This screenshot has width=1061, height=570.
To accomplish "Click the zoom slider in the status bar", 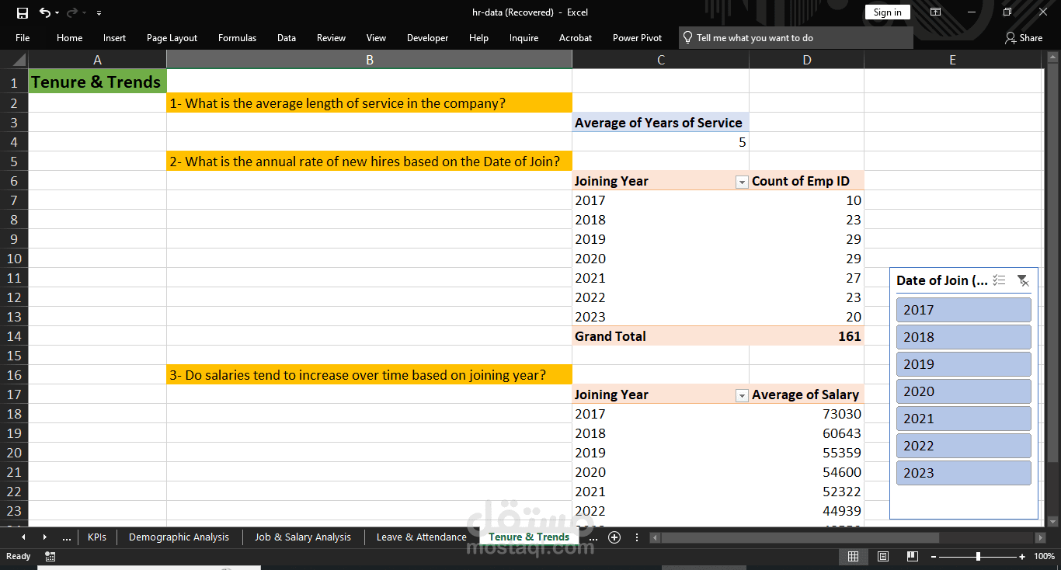I will click(x=978, y=557).
